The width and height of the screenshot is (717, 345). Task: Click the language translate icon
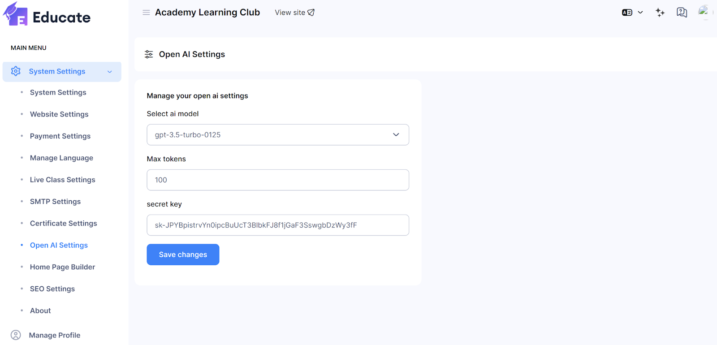[x=627, y=13]
